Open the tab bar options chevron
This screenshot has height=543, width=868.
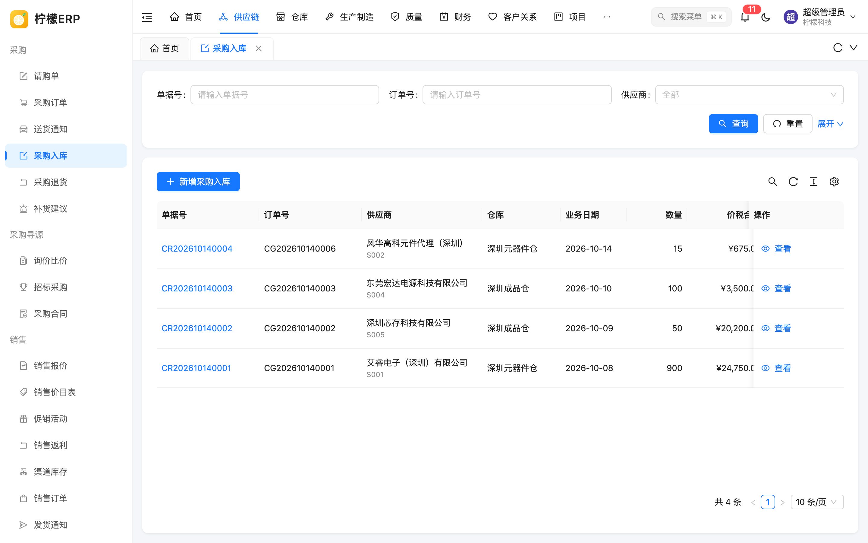(x=854, y=48)
